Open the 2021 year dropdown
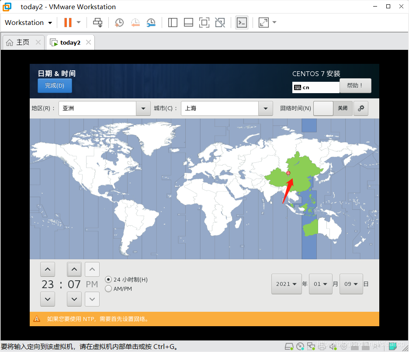This screenshot has height=352, width=409. [x=286, y=284]
